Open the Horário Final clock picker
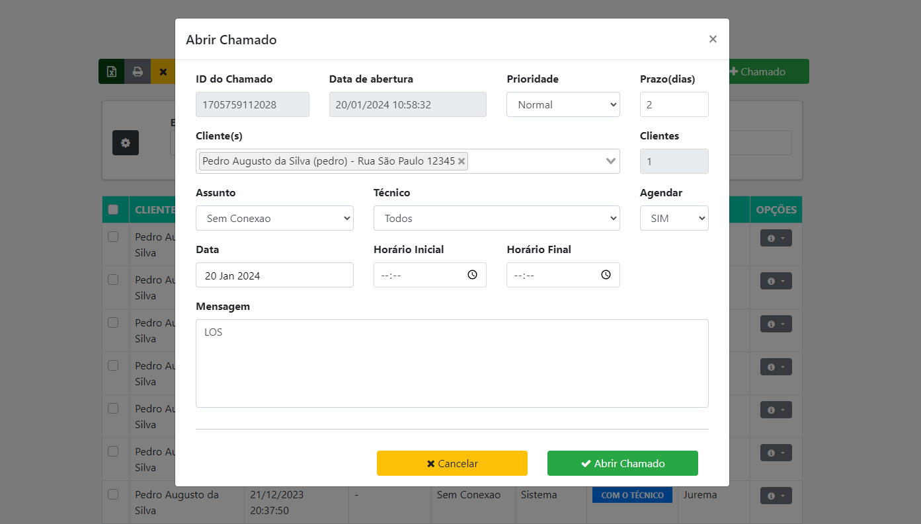Screen dimensions: 921x524 pos(606,275)
